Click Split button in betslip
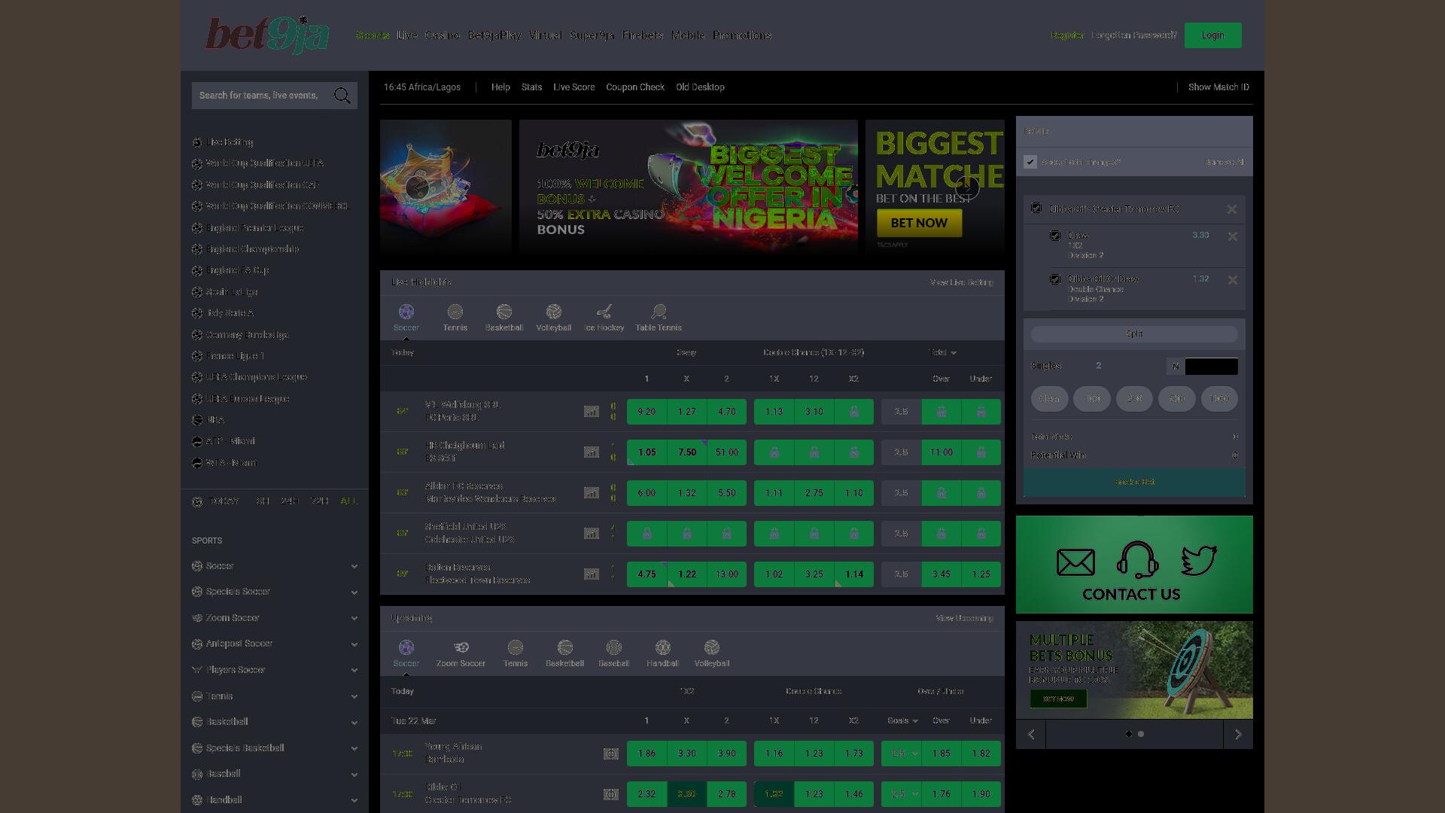This screenshot has width=1445, height=813. pos(1134,334)
